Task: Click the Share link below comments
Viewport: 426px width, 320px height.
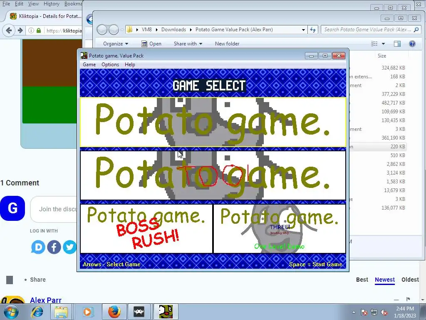Action: point(37,280)
